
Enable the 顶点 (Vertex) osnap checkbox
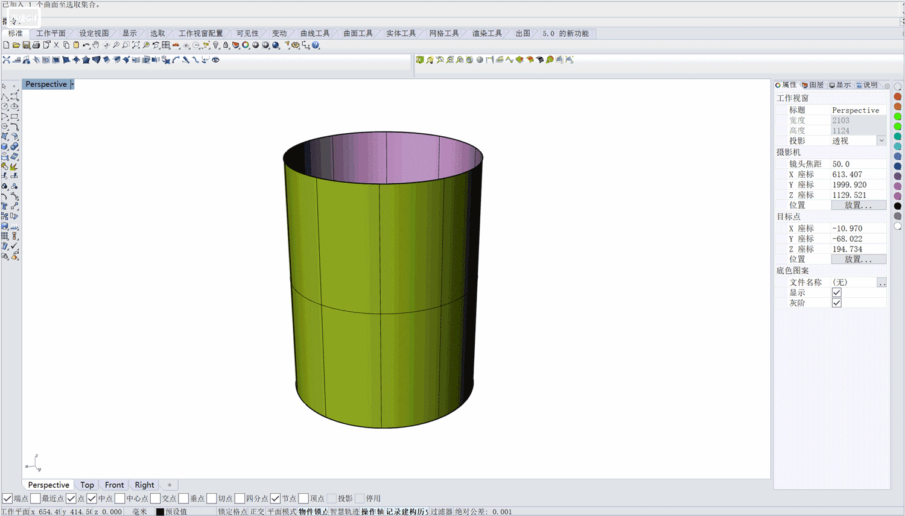(303, 499)
